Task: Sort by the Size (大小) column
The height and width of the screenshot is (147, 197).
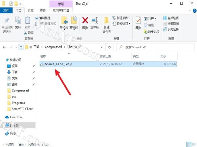Action: pyautogui.click(x=163, y=56)
